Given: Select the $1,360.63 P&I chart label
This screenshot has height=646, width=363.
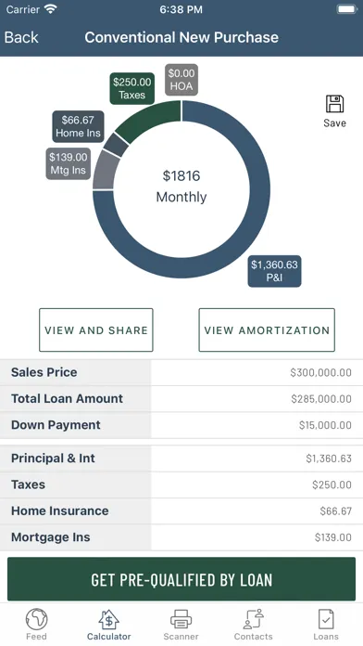Looking at the screenshot, I should (274, 271).
